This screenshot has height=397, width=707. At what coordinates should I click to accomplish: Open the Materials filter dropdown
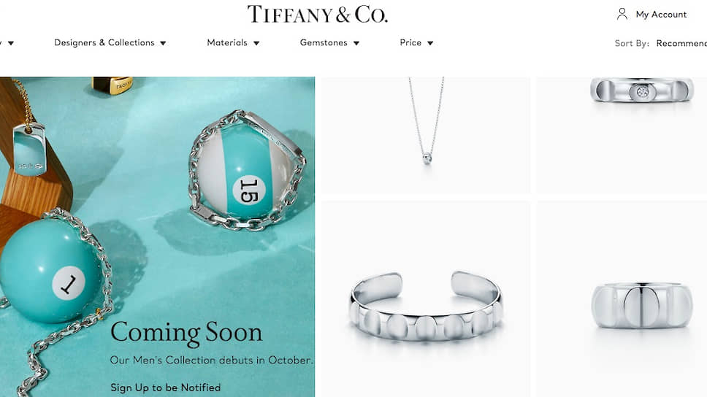pos(233,43)
